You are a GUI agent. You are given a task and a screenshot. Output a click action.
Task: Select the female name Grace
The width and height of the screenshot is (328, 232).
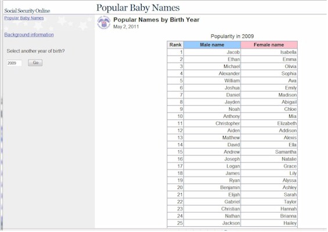(290, 166)
